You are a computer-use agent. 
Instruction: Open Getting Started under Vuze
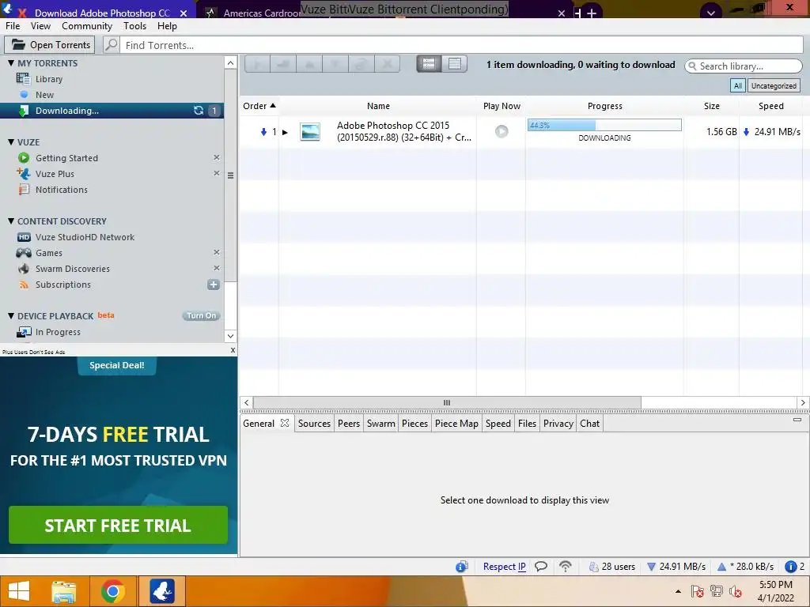[x=66, y=158]
